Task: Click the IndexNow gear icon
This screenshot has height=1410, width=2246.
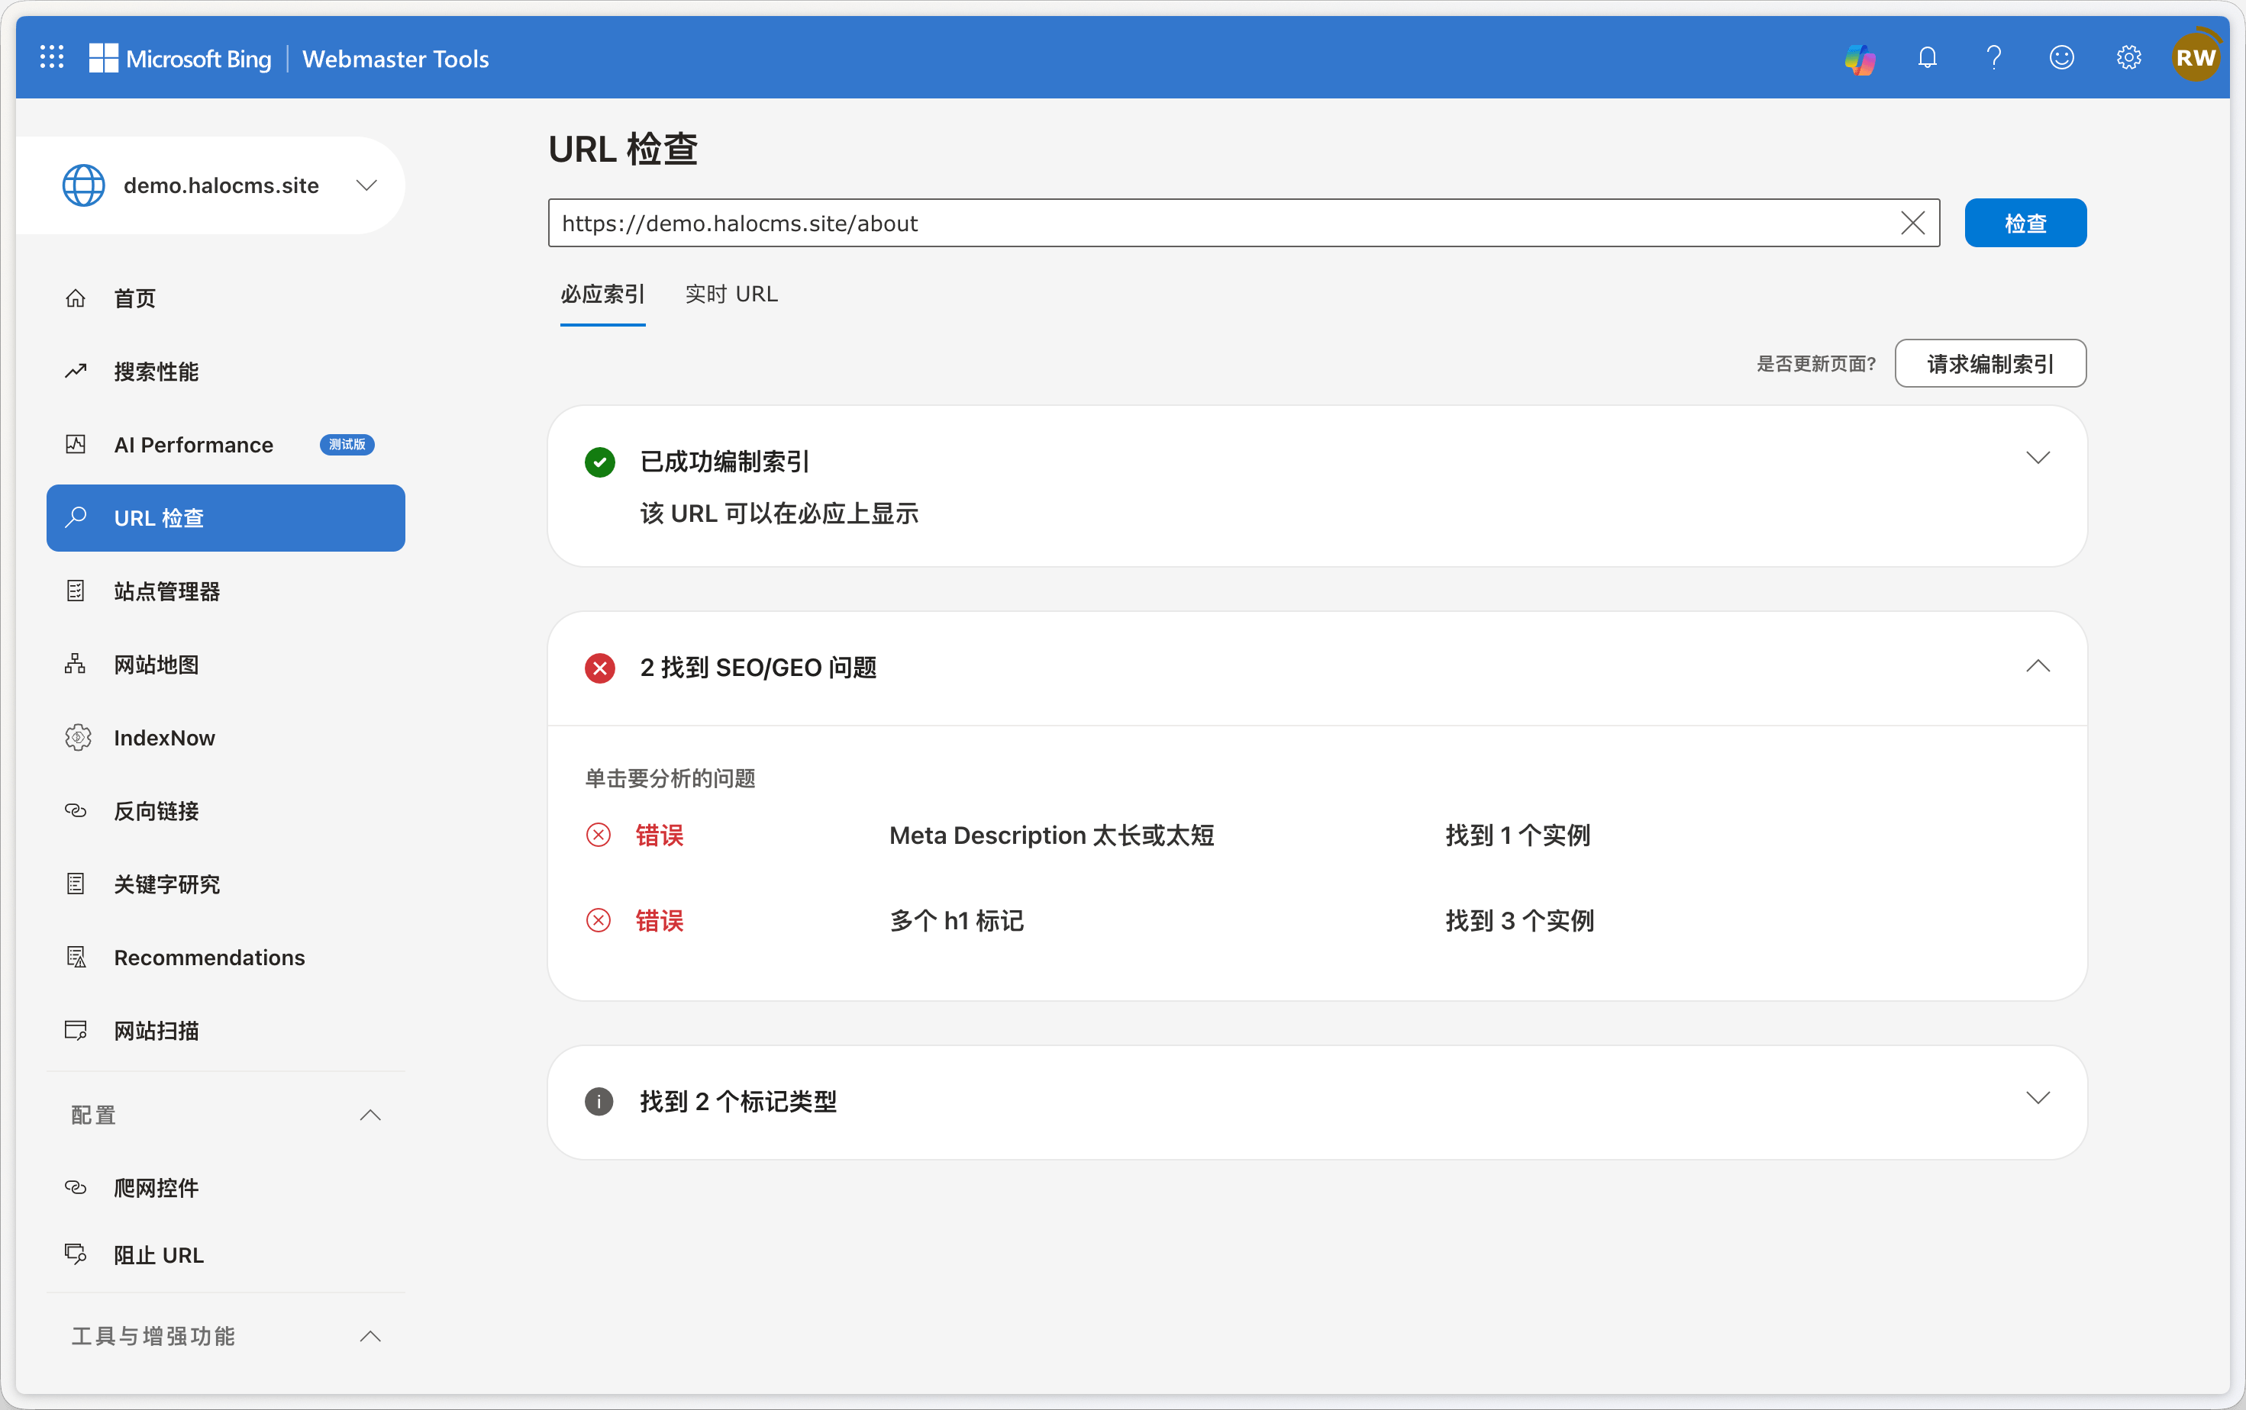Action: pos(77,737)
